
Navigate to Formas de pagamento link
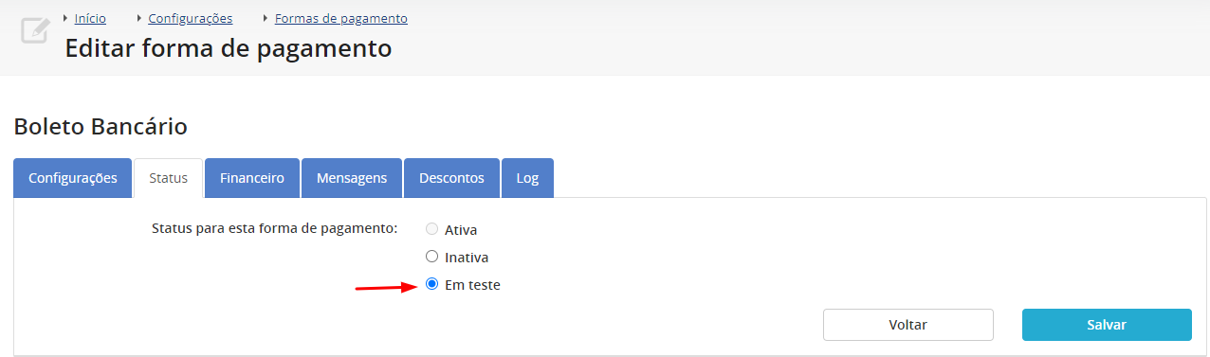[341, 18]
